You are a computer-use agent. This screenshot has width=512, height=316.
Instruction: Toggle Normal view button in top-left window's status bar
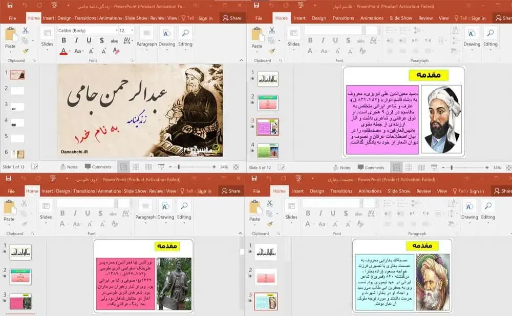click(123, 167)
